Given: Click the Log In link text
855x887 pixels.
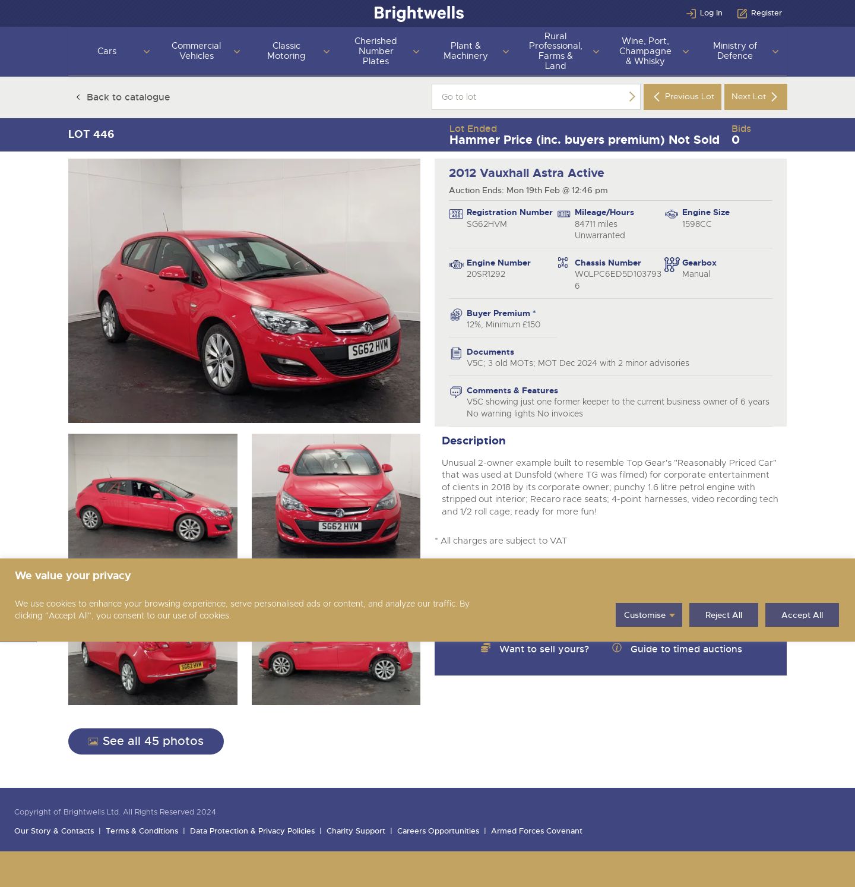Looking at the screenshot, I should coord(711,13).
